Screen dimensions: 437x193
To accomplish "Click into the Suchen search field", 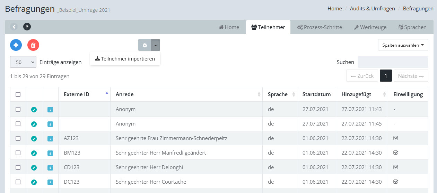I will pyautogui.click(x=393, y=62).
